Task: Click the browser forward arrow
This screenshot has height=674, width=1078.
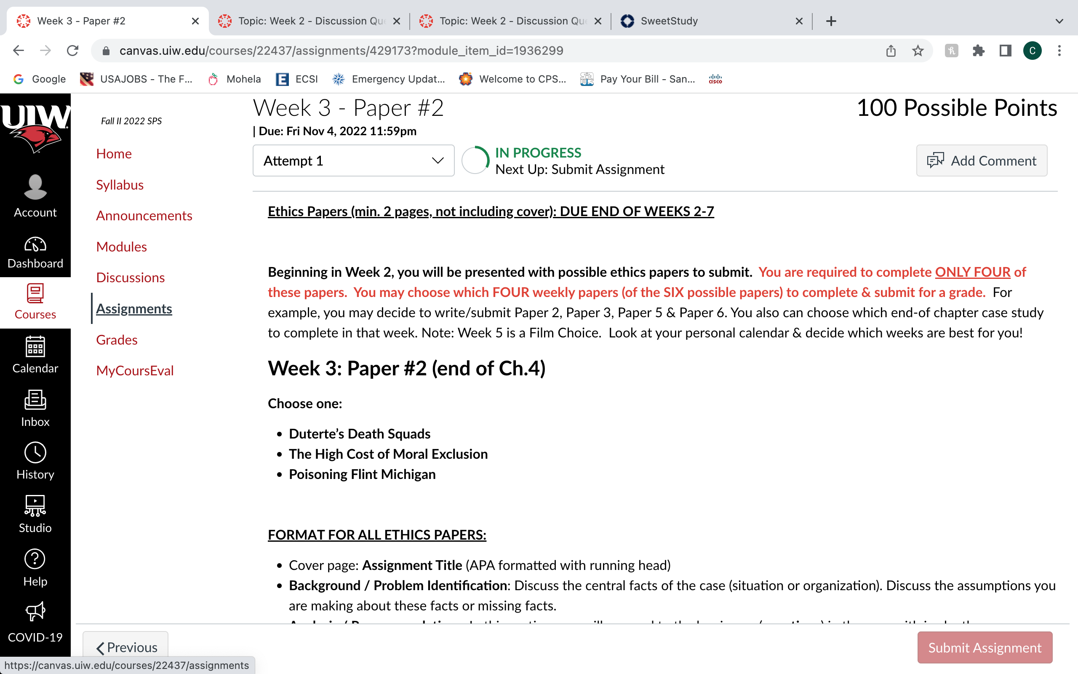Action: pyautogui.click(x=45, y=51)
